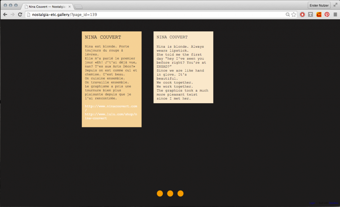Open the ninacouvert.com link
This screenshot has height=207, width=340.
[111, 107]
